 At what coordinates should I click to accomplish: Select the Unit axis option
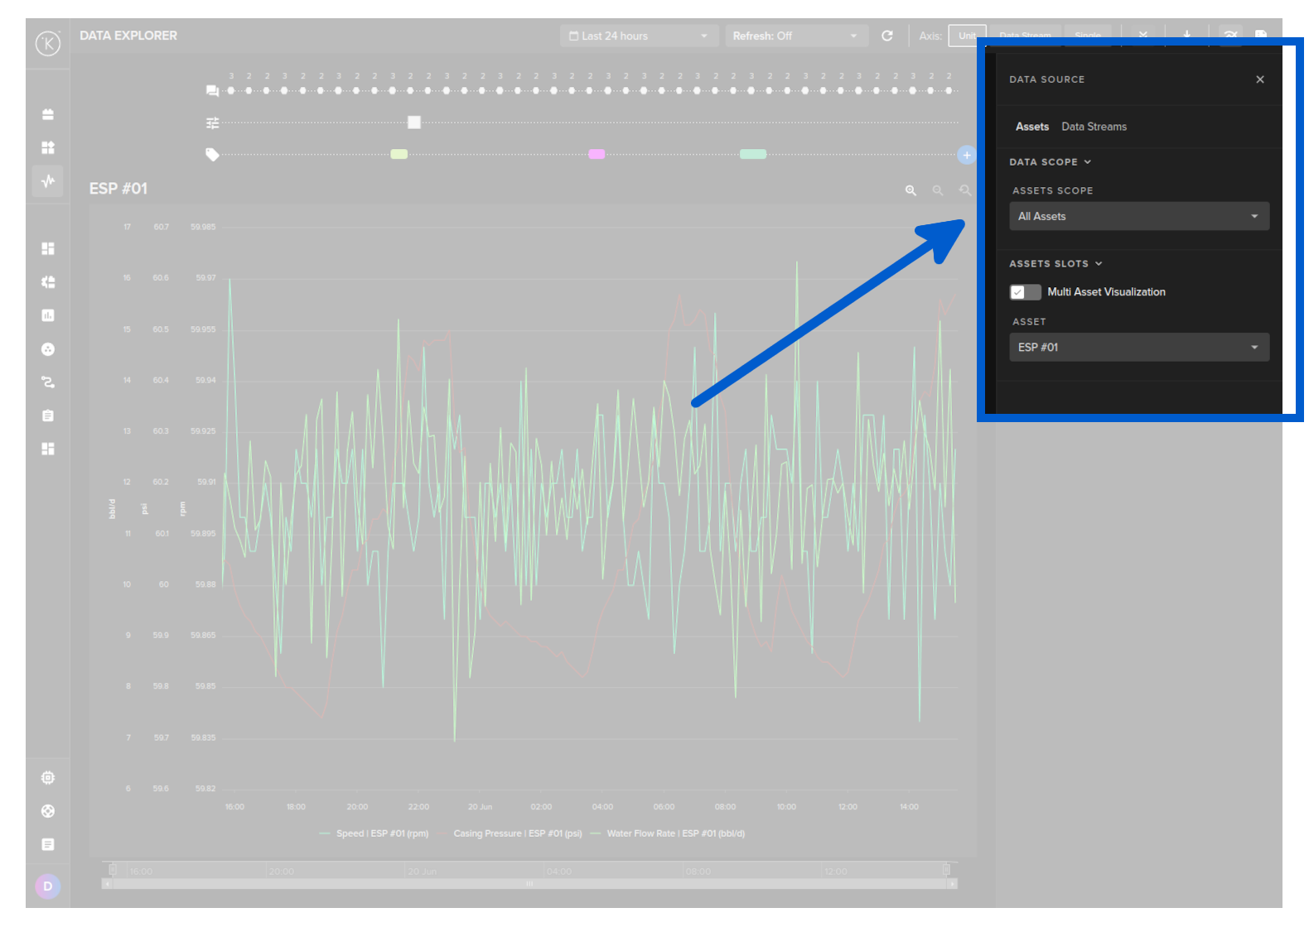click(x=966, y=36)
